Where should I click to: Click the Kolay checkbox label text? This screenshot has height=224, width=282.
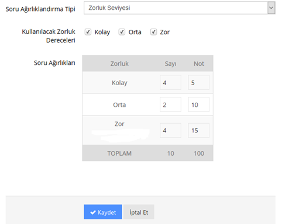click(x=102, y=32)
